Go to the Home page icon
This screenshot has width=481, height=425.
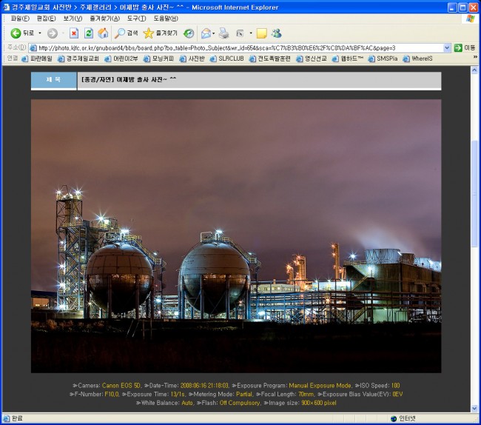(103, 33)
